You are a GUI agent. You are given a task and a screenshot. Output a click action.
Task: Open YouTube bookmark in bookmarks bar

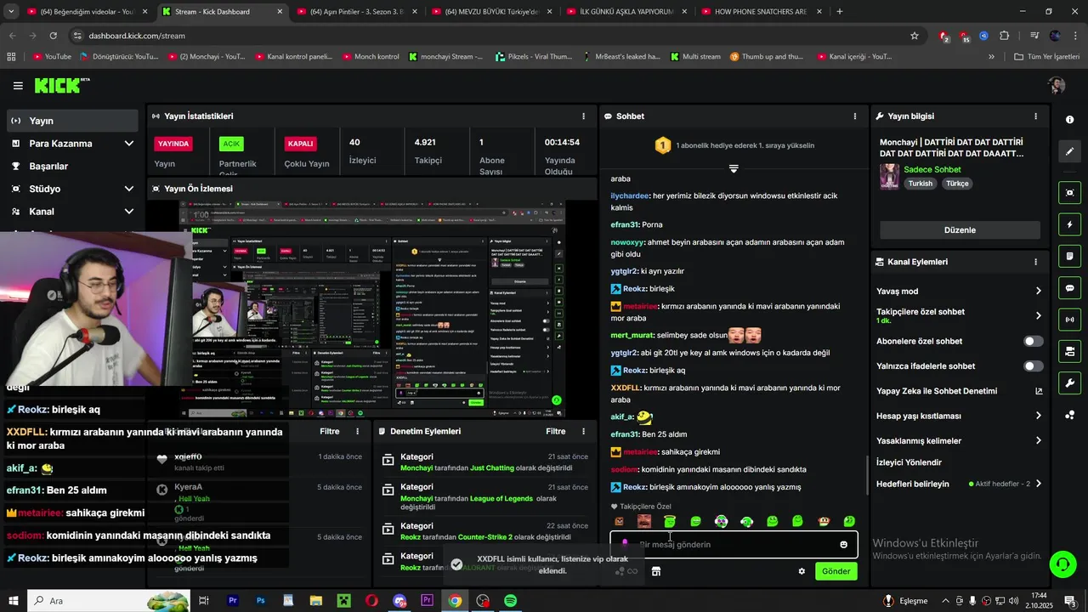pos(52,57)
